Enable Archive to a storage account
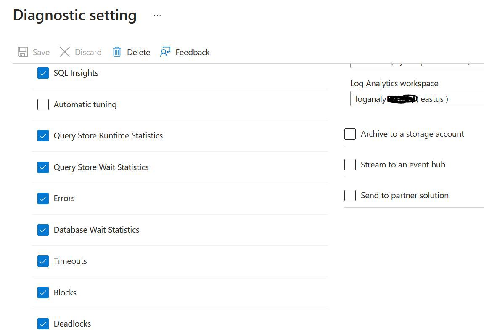Screen dimensions: 484x332 click(350, 134)
